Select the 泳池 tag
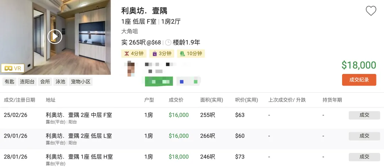Screen dimensions: 384x167 click(60, 82)
